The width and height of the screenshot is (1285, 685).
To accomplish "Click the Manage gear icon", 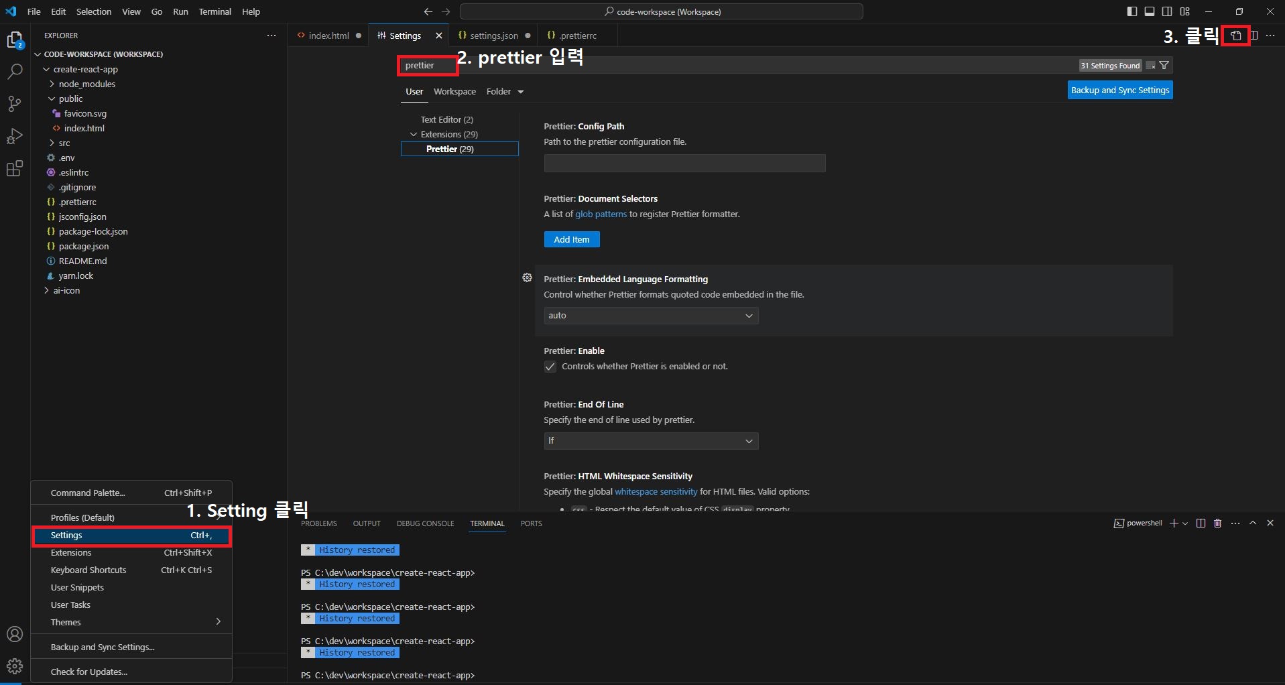I will (15, 666).
